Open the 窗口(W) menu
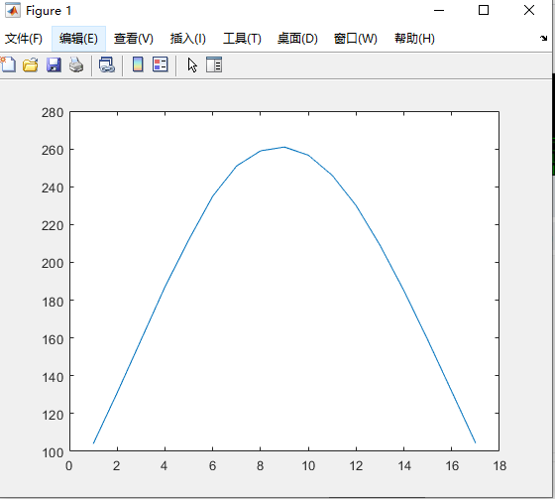The height and width of the screenshot is (499, 555). (356, 39)
